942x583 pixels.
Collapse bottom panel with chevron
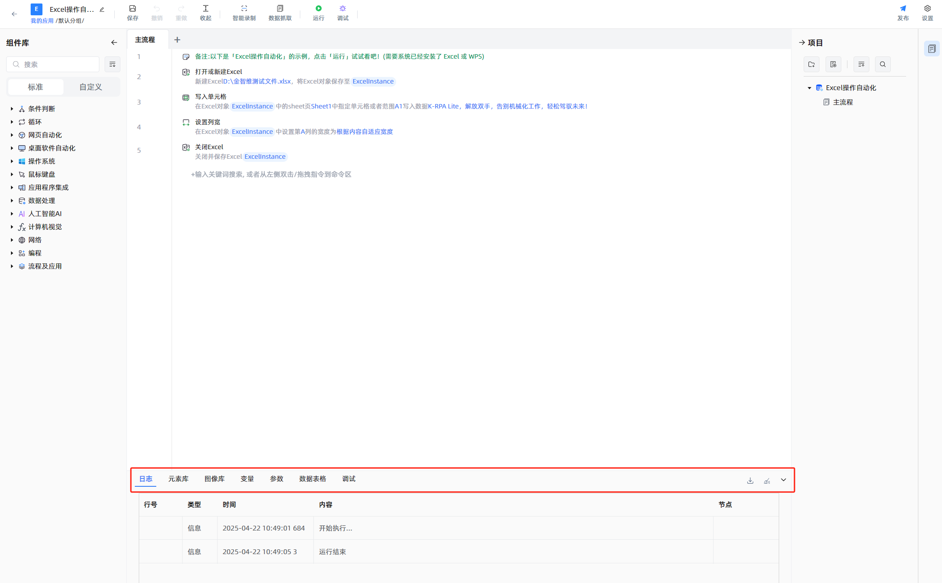click(x=784, y=480)
